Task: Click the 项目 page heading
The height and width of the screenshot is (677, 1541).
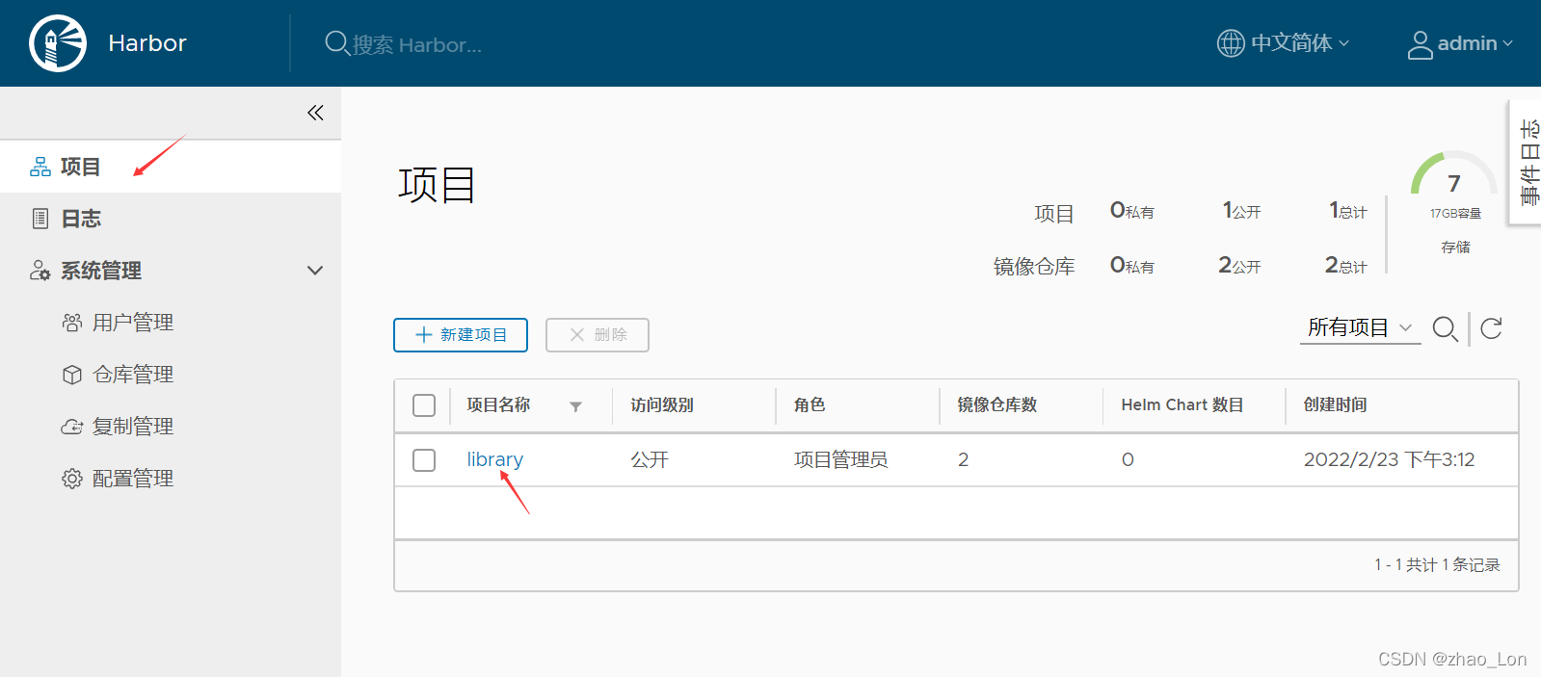Action: pos(437,185)
